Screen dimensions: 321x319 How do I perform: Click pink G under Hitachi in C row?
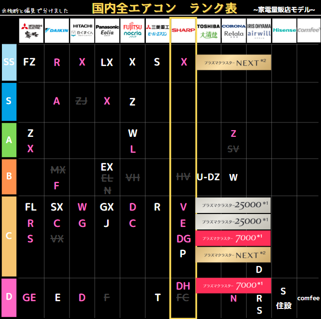pyautogui.click(x=82, y=224)
